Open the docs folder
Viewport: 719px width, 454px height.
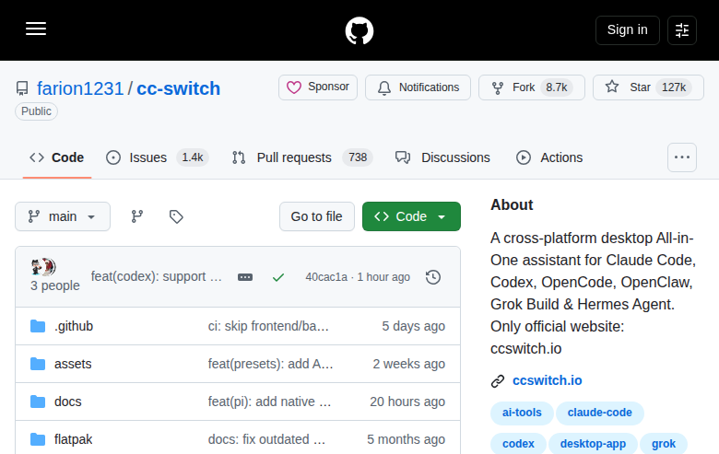point(68,402)
